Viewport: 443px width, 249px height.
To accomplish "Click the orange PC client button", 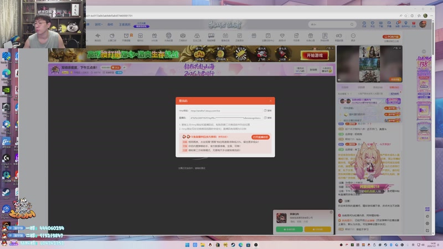I will click(392, 37).
